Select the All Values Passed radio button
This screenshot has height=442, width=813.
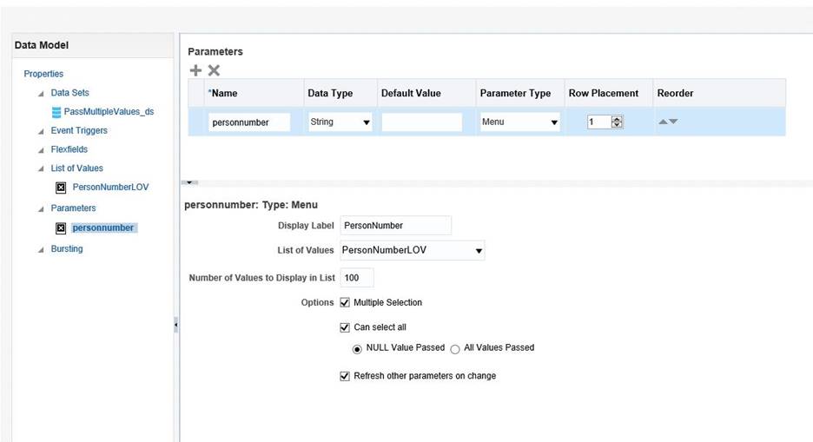pos(455,349)
